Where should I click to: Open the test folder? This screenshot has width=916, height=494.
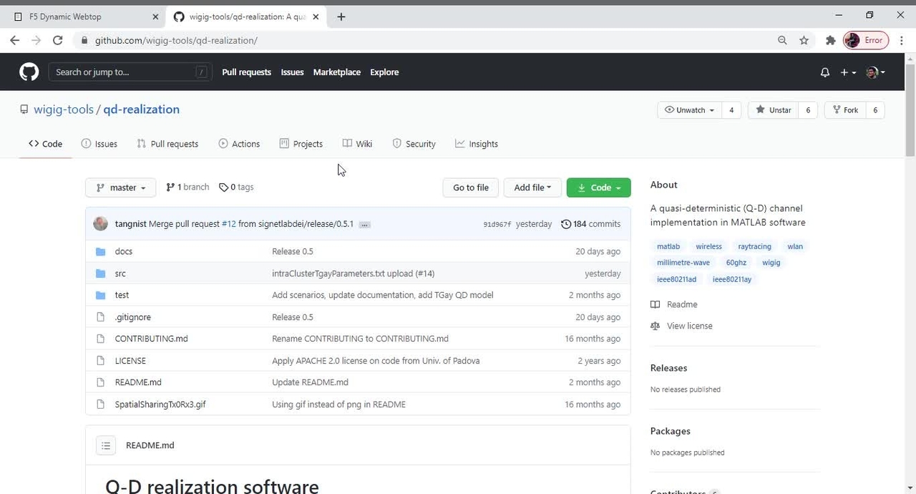(x=122, y=295)
